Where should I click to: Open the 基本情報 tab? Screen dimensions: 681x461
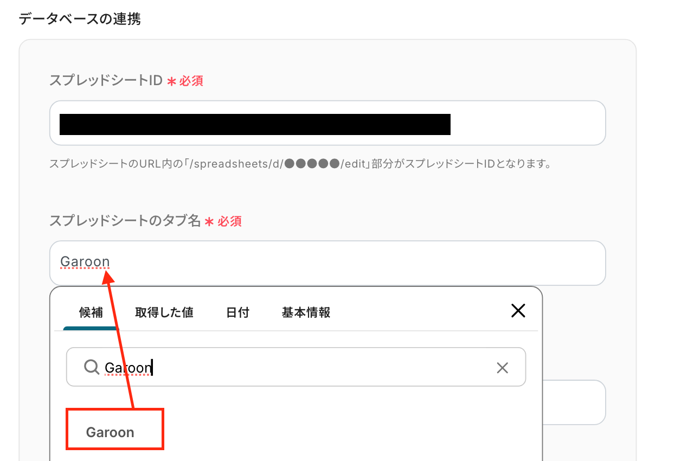[x=306, y=312]
